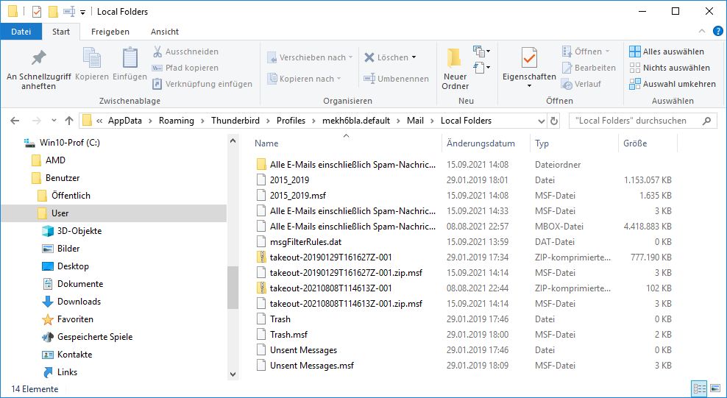727x398 pixels.
Task: Click Thunderbird in the address path
Action: coord(236,121)
